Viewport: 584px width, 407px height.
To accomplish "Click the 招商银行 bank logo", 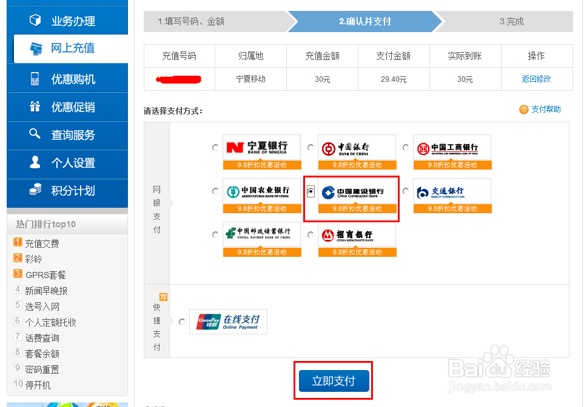I will [x=357, y=234].
